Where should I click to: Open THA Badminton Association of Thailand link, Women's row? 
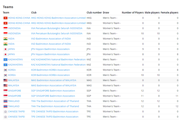(55, 106)
